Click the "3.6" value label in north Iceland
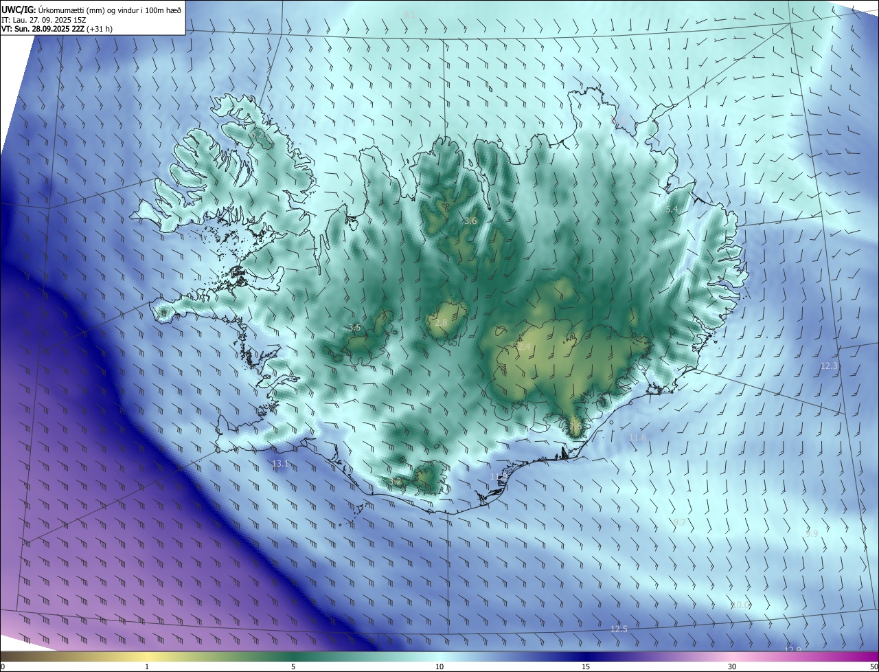This screenshot has width=879, height=672. (x=470, y=221)
